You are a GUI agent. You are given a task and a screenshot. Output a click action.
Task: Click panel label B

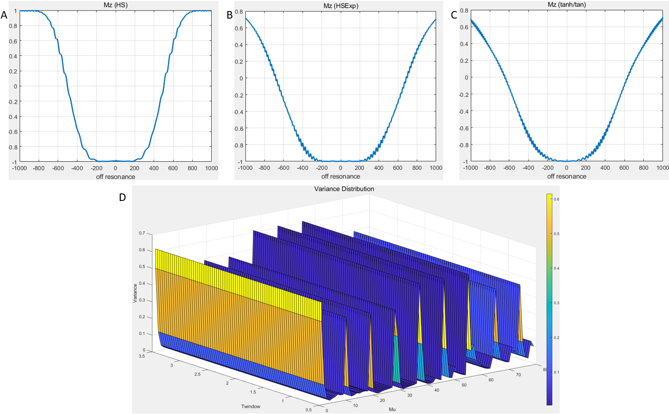point(230,16)
